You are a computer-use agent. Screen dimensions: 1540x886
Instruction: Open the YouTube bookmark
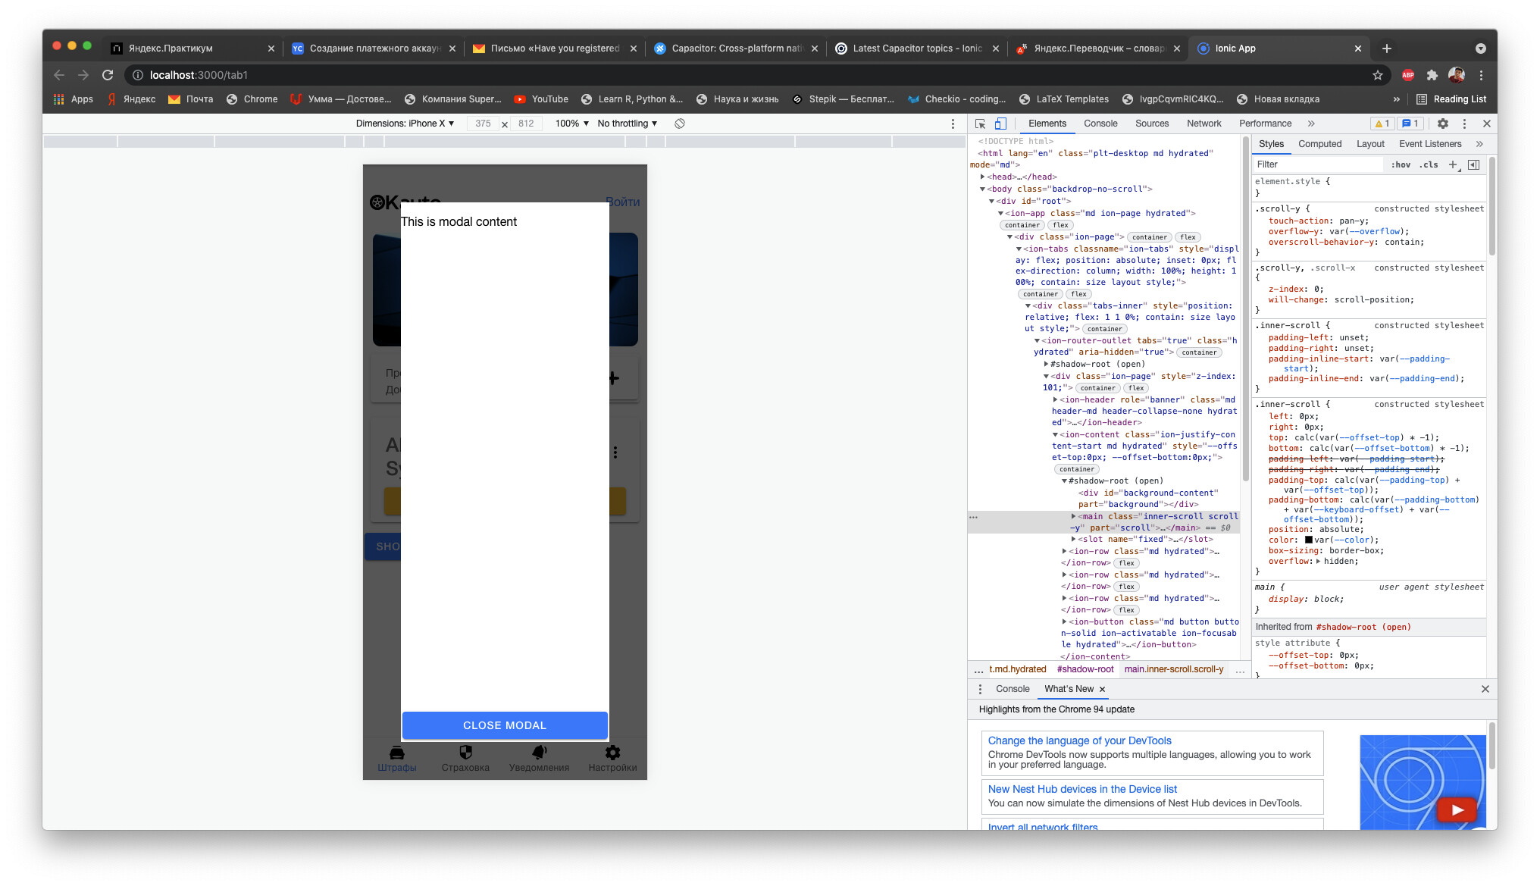point(541,99)
